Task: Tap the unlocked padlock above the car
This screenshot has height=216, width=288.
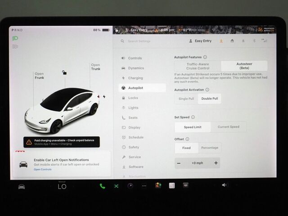Action: click(x=64, y=72)
